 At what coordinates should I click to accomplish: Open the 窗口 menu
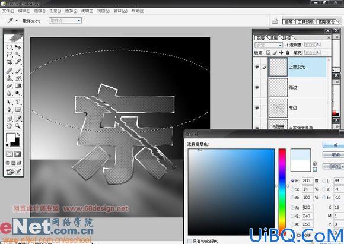coord(120,11)
